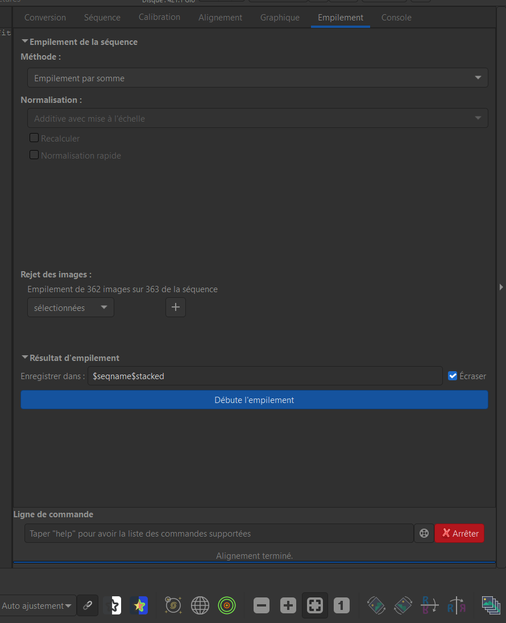Click the colorful star photometry icon
This screenshot has width=506, height=623.
139,606
